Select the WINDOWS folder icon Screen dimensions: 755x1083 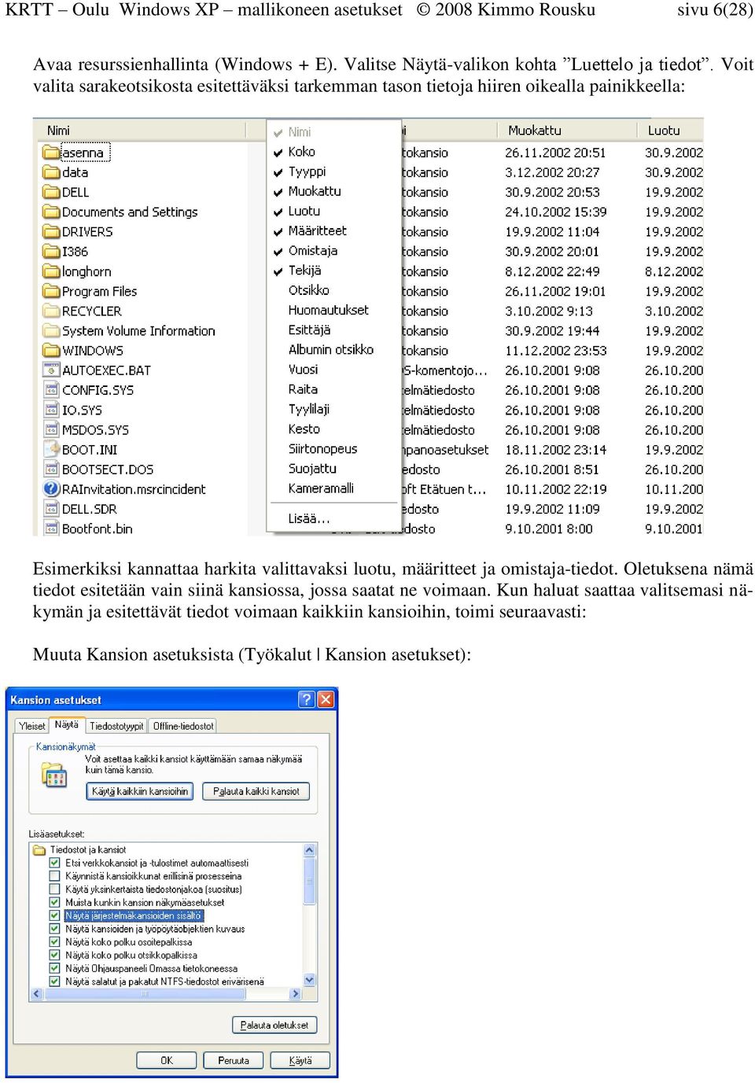[x=51, y=351]
